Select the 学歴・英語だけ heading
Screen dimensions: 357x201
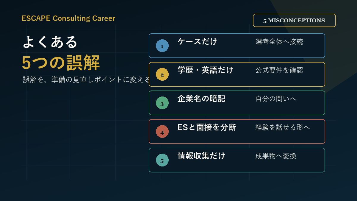tap(205, 70)
